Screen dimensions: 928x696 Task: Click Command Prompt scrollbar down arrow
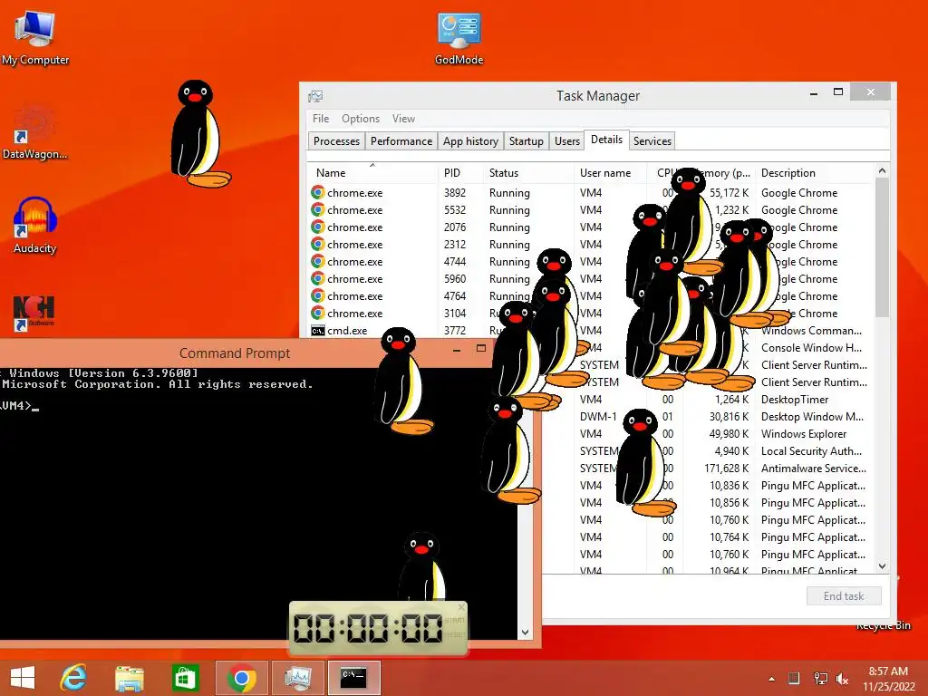[x=525, y=632]
